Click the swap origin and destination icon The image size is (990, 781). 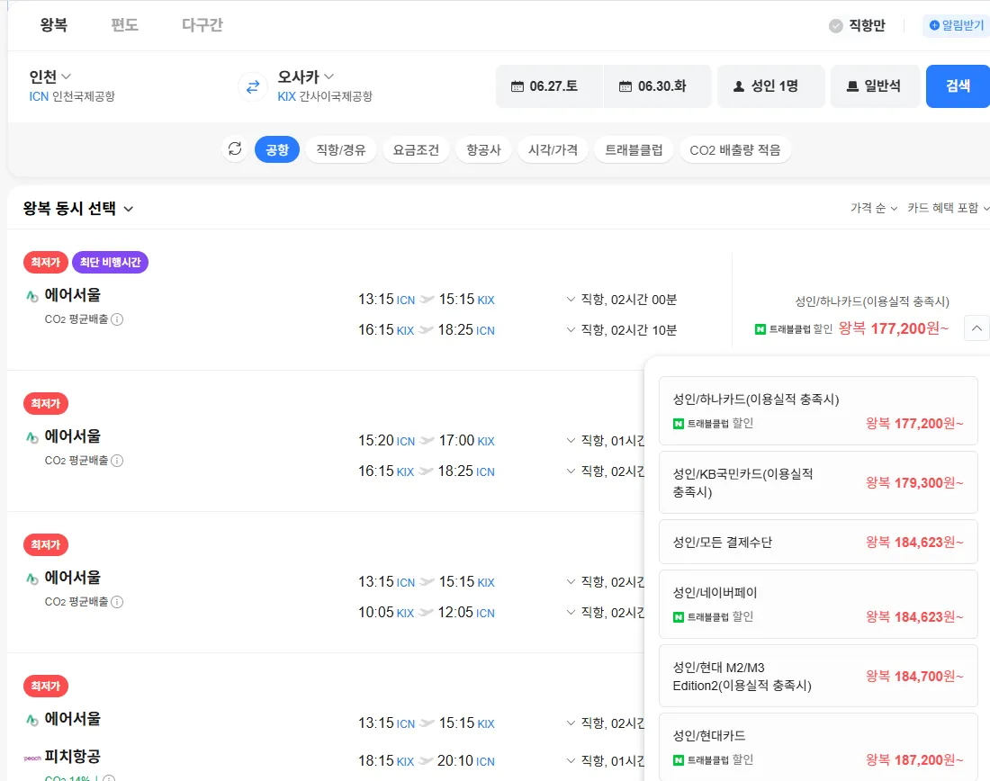[x=253, y=86]
